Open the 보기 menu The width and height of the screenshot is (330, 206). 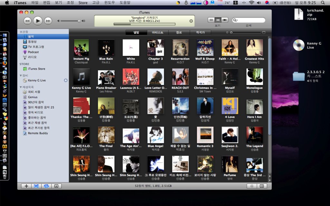[58, 3]
